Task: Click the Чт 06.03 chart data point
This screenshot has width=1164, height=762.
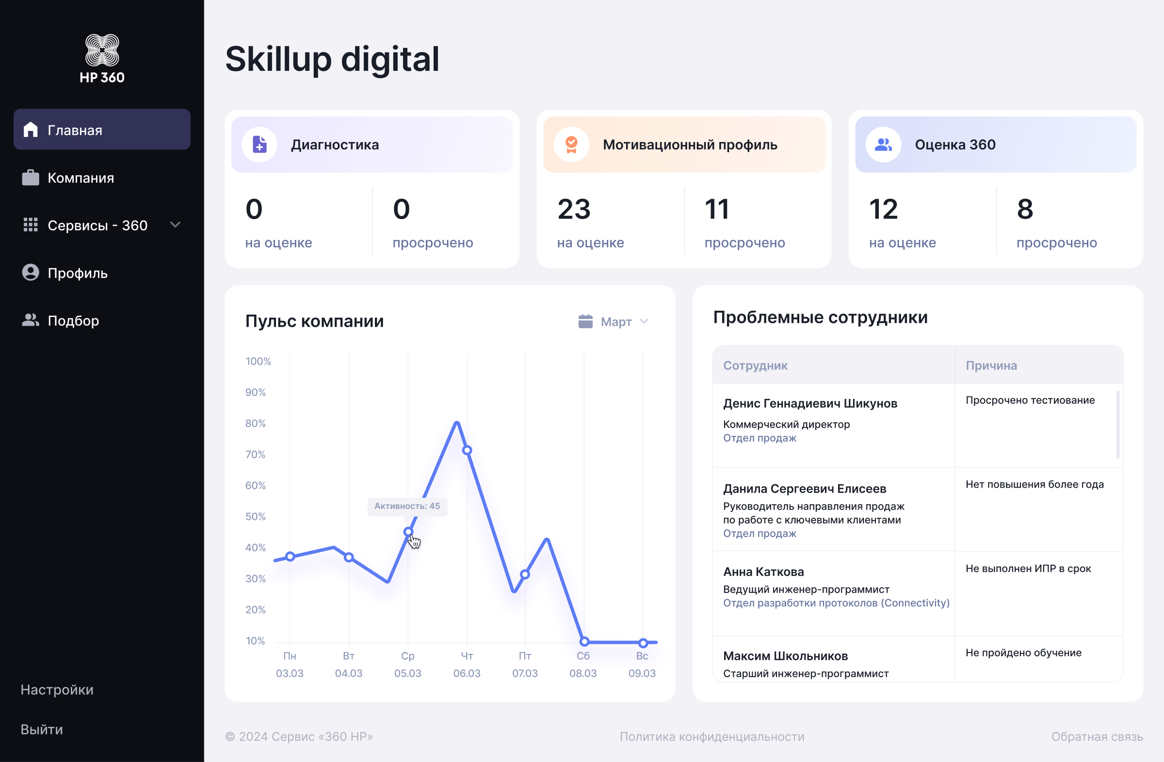Action: [x=467, y=450]
